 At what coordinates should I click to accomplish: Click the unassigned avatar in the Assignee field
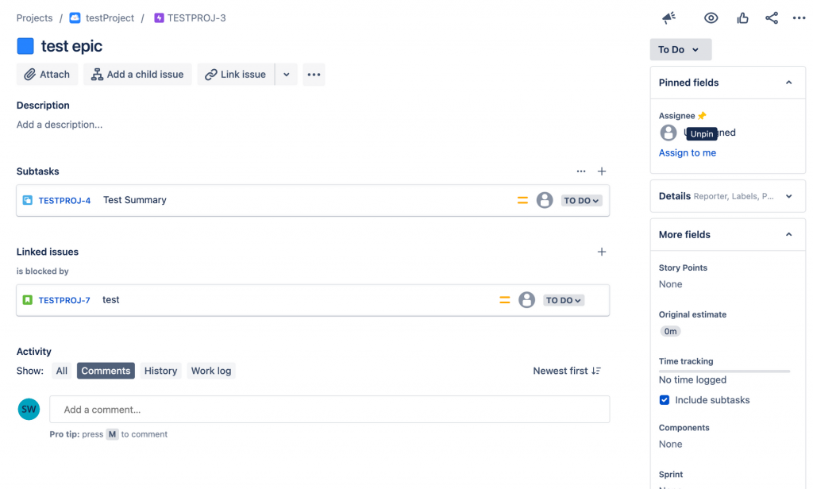[x=669, y=133]
